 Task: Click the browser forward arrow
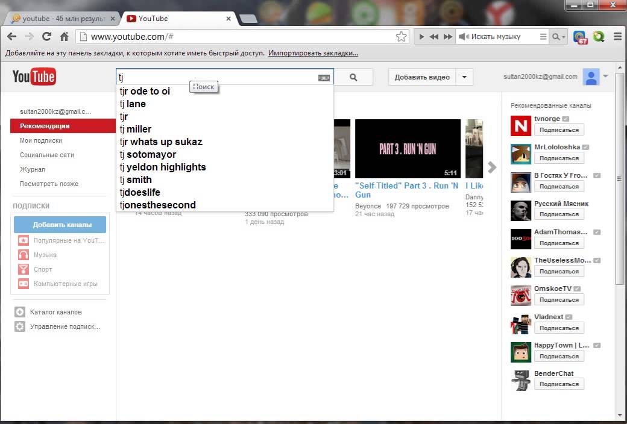[x=29, y=37]
